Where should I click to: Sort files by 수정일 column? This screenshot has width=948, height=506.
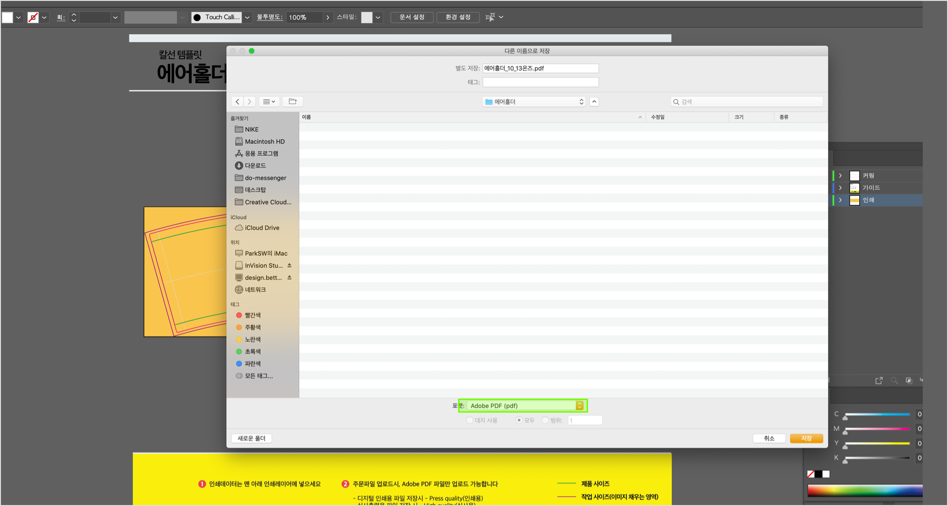(687, 117)
